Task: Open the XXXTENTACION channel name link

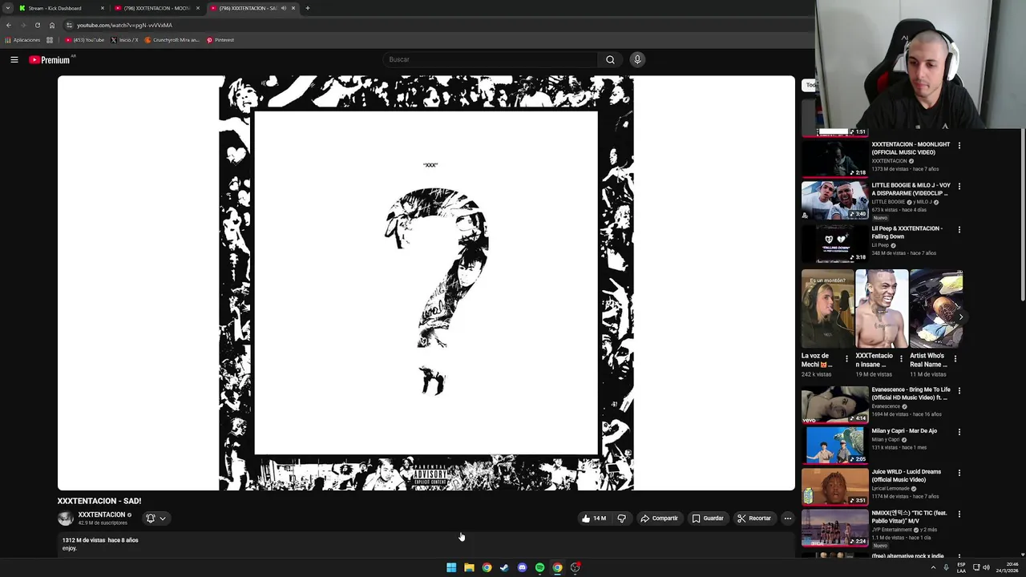Action: click(x=102, y=514)
